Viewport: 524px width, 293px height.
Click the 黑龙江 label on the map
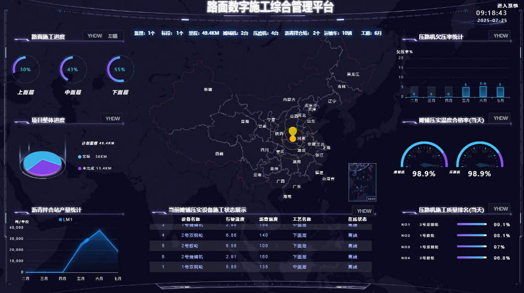point(353,74)
